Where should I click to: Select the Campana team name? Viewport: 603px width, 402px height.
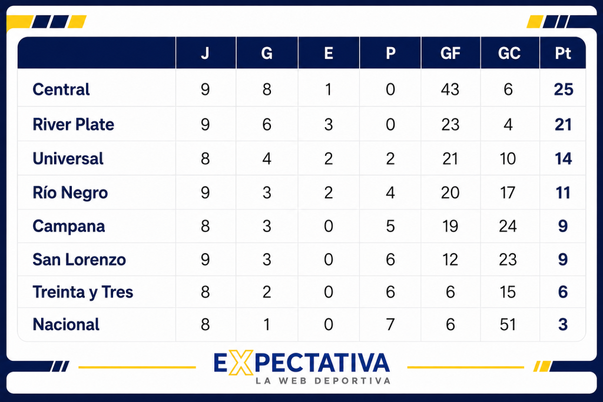[x=69, y=227]
